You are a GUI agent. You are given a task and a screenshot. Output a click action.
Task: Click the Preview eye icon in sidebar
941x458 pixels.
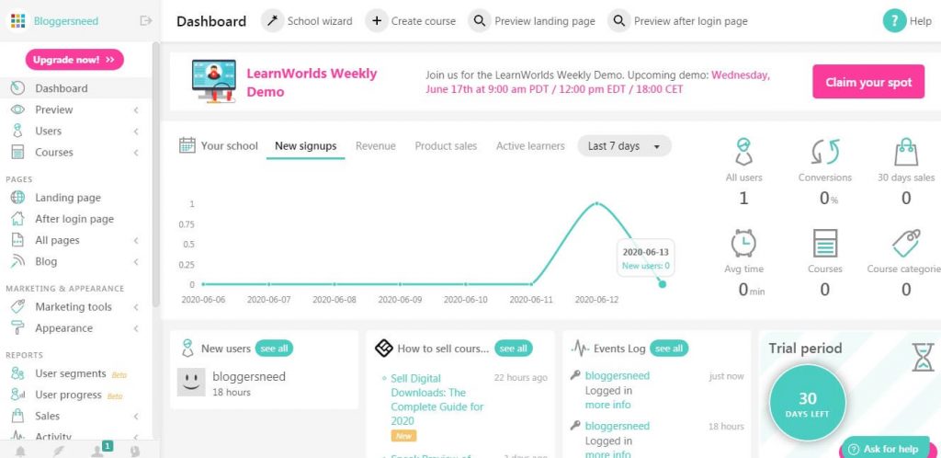click(x=18, y=109)
